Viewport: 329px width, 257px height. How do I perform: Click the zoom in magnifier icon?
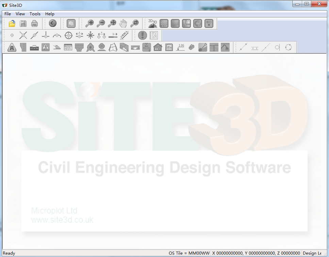[89, 23]
